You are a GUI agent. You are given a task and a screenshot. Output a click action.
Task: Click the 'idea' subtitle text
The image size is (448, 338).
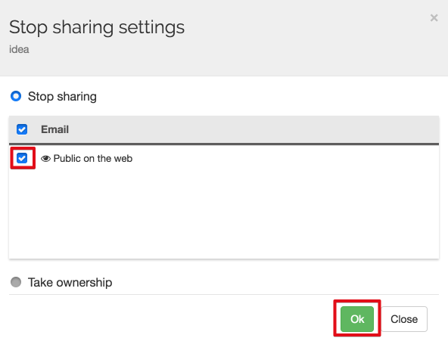(x=19, y=49)
